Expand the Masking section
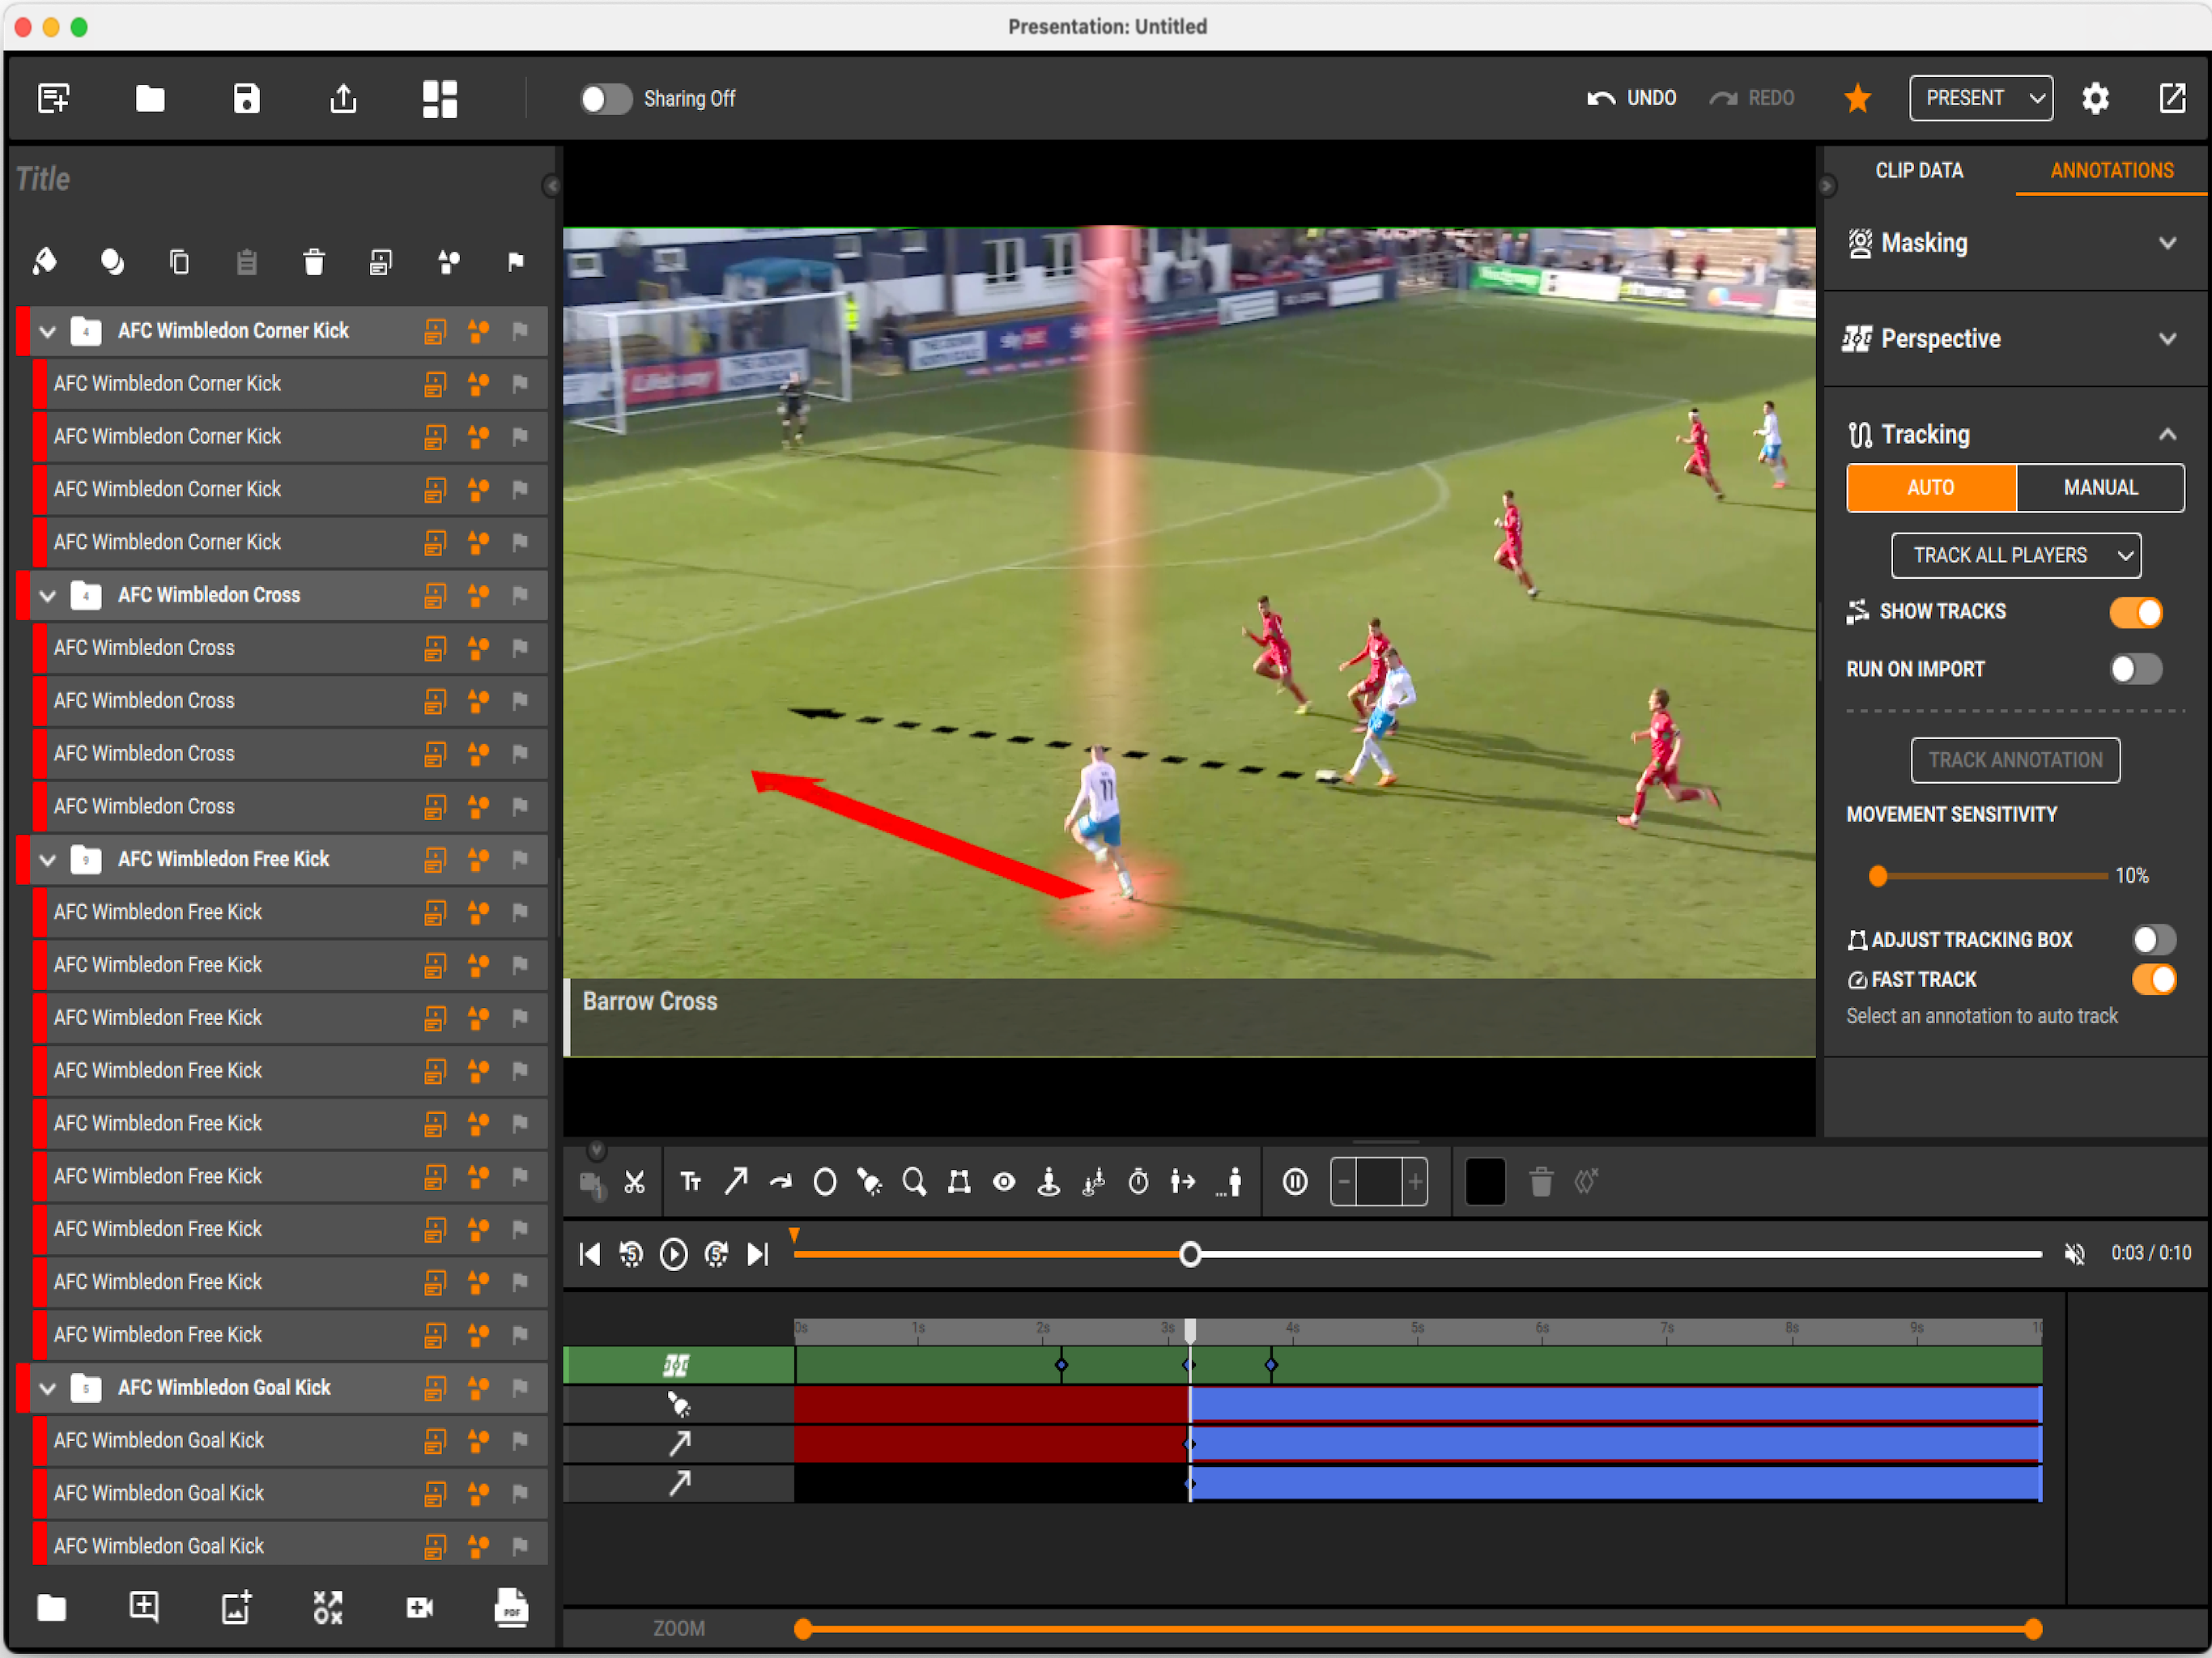The image size is (2212, 1658). tap(2167, 243)
